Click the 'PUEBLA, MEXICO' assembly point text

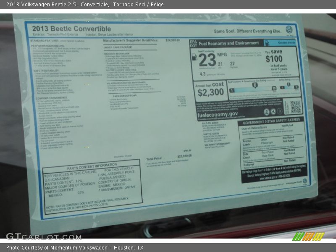[113, 177]
